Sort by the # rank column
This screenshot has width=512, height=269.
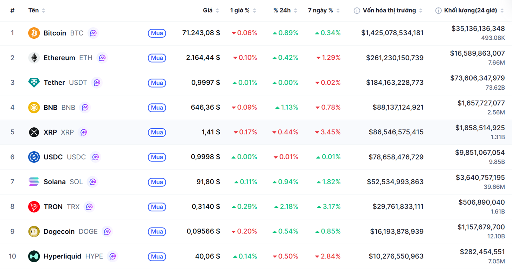click(x=12, y=11)
